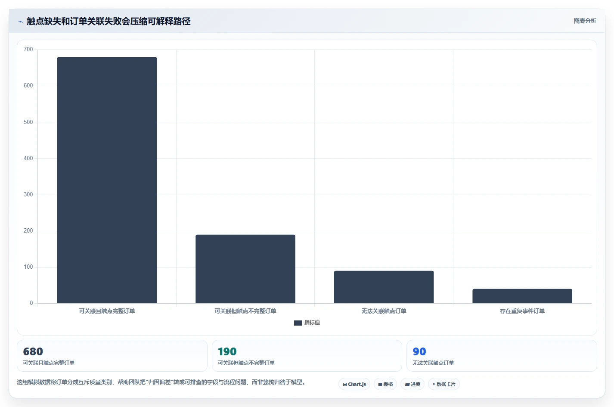Click the 可关联且触点完整订单 bar
Viewport: 614px width, 407px height.
107,180
